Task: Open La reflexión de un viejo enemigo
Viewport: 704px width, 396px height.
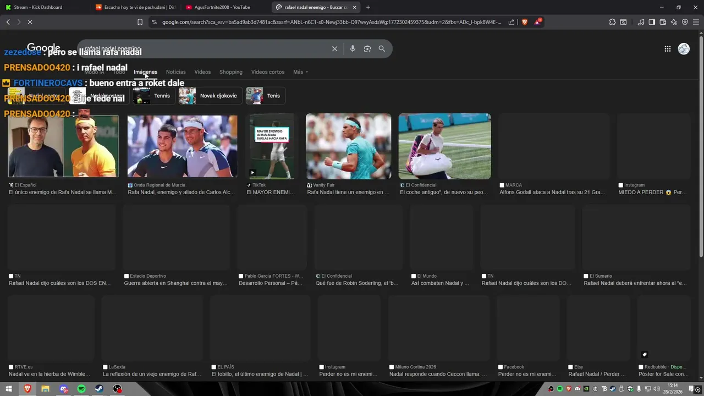Action: click(x=152, y=374)
